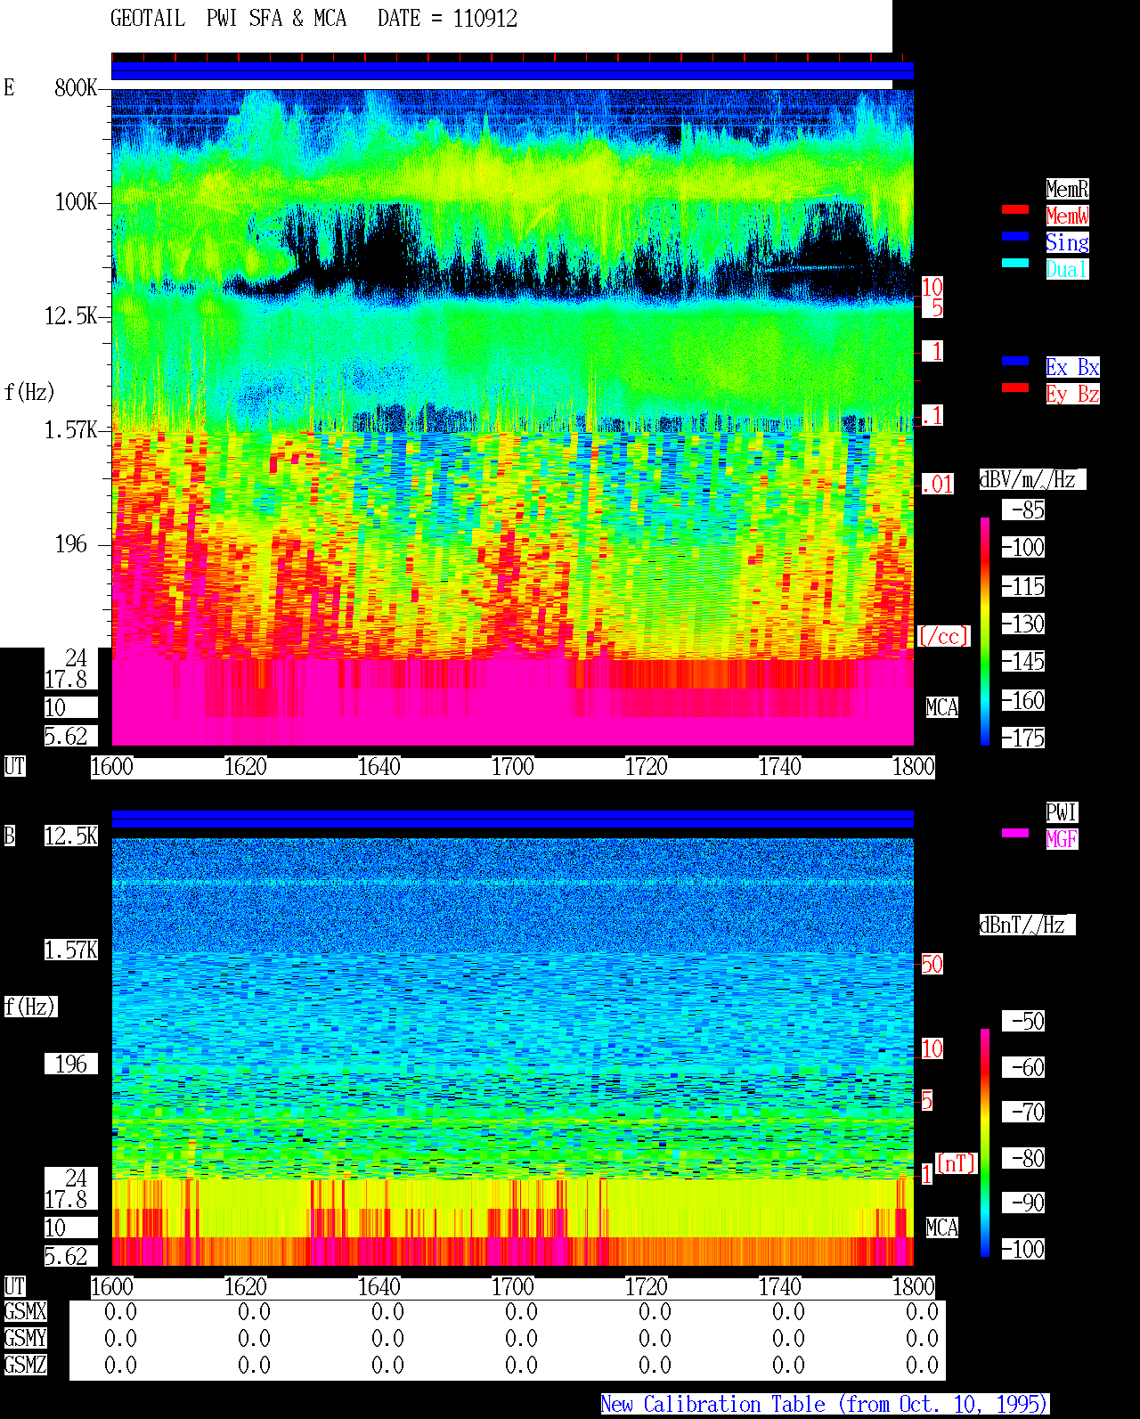Click the 'dBV/m/√Hz' unit label
The height and width of the screenshot is (1419, 1140).
[x=1032, y=479]
